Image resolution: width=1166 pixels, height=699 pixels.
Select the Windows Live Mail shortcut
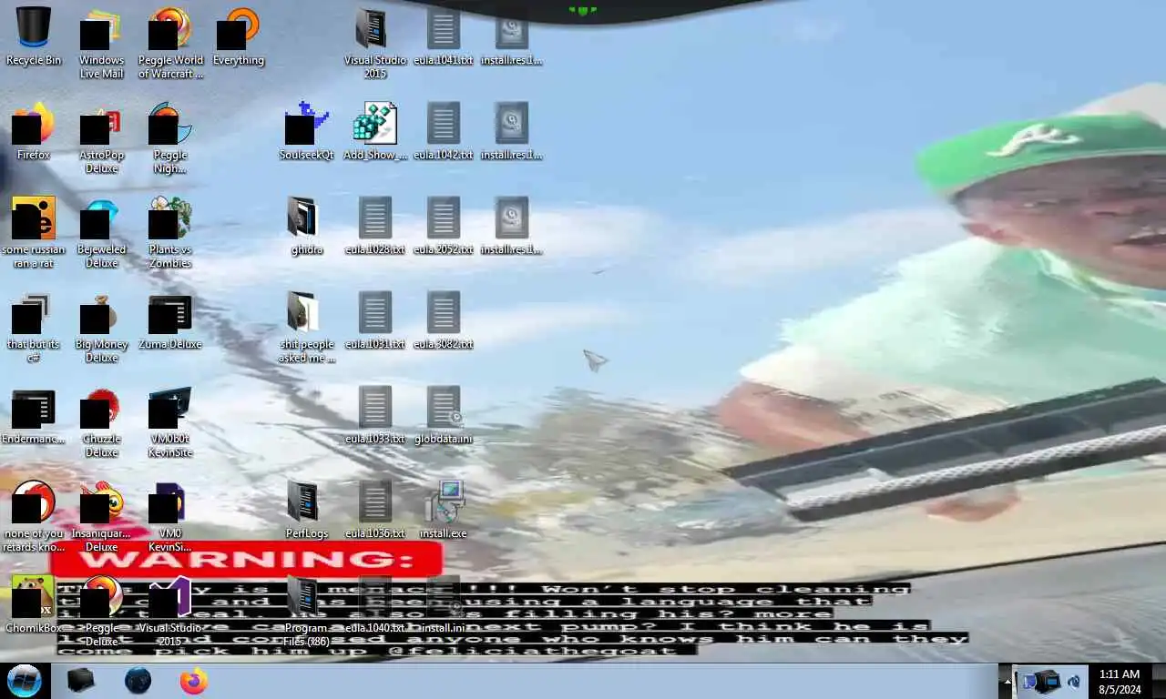[101, 42]
